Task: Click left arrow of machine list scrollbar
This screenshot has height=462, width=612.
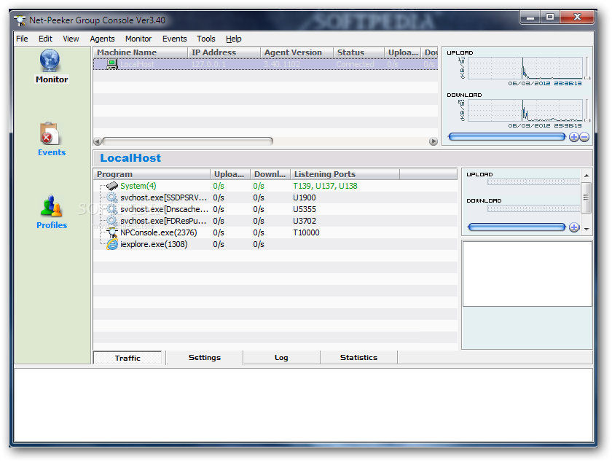Action: click(x=98, y=141)
